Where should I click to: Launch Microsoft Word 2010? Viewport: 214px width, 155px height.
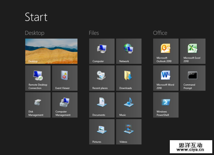[166, 78]
